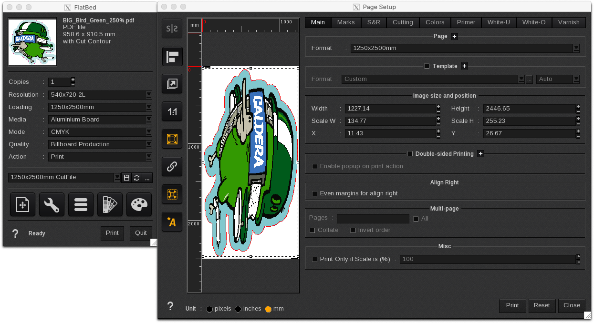
Task: Click the mirror S|S icon
Action: click(x=172, y=29)
